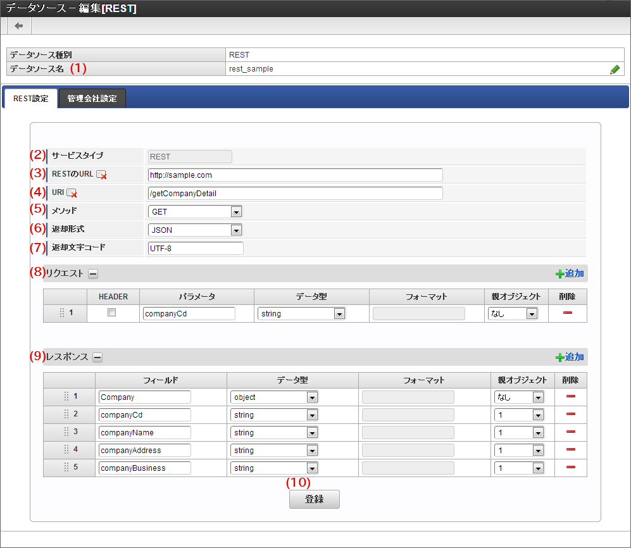Click the green plus 追加 in リクエスト section
The height and width of the screenshot is (548, 631).
(x=569, y=273)
